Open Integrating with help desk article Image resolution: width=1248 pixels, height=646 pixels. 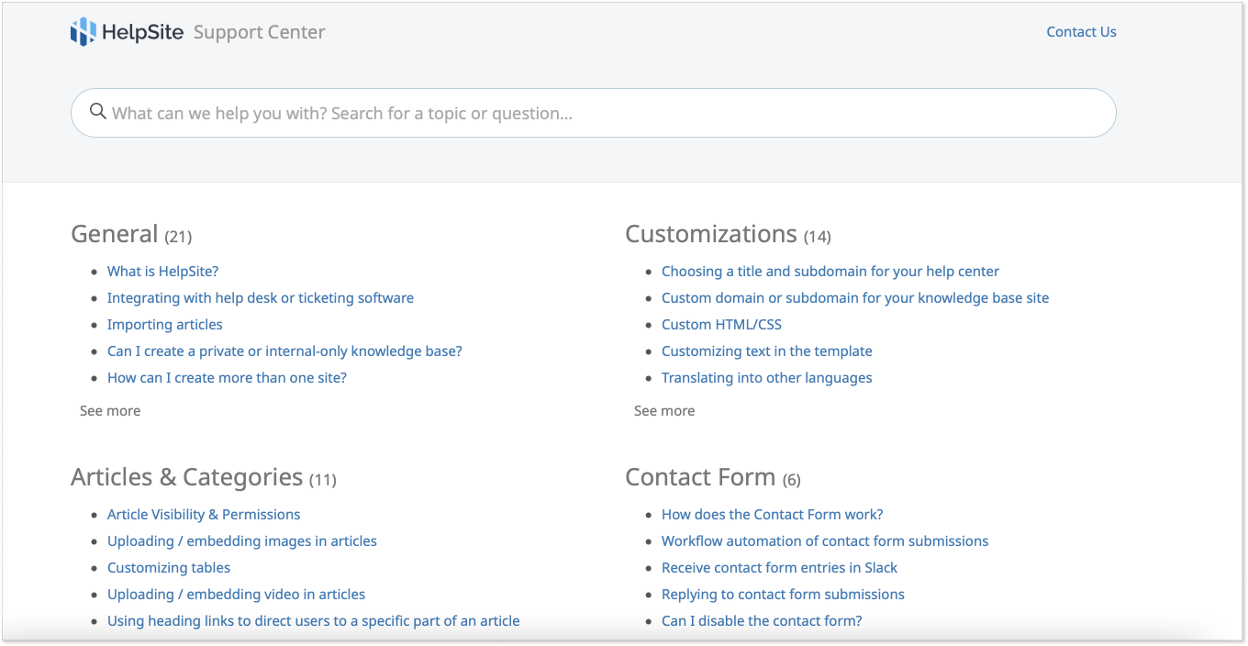(x=261, y=298)
